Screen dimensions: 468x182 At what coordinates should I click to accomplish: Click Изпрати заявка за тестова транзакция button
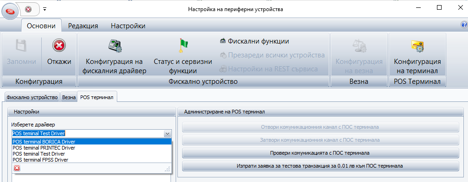(x=321, y=166)
